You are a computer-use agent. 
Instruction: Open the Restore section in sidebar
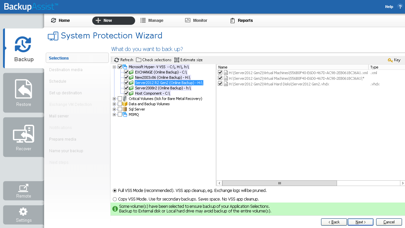24,93
